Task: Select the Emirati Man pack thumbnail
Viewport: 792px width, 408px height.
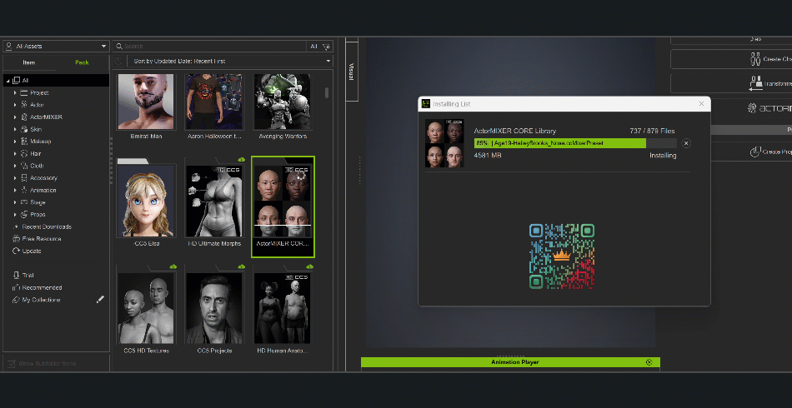Action: click(x=146, y=102)
